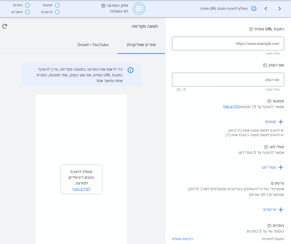Viewport: 291px width, 244px height.
Task: Open the רעיונות נוספים link
Action: point(183,239)
